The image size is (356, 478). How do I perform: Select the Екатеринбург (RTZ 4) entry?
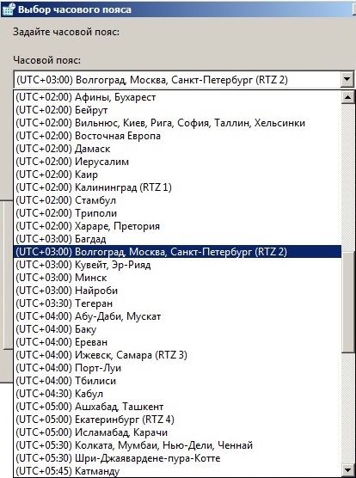point(177,420)
